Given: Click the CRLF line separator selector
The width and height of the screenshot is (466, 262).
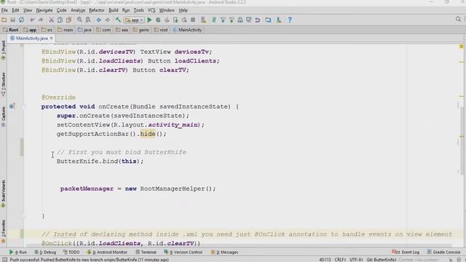Looking at the screenshot, I should tap(340, 260).
